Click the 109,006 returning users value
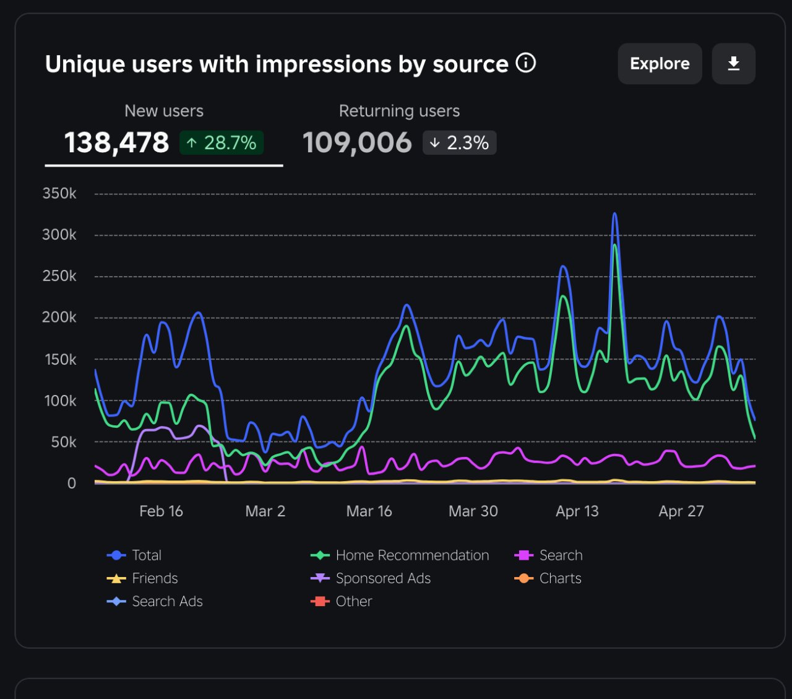 tap(357, 143)
